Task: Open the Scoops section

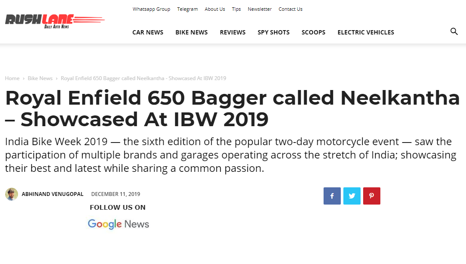Action: click(314, 32)
